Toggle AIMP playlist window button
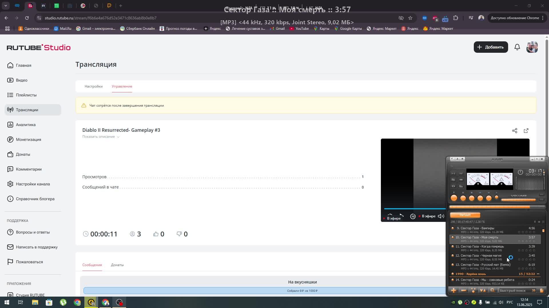Viewport: 549px width, 308px height. (542, 200)
